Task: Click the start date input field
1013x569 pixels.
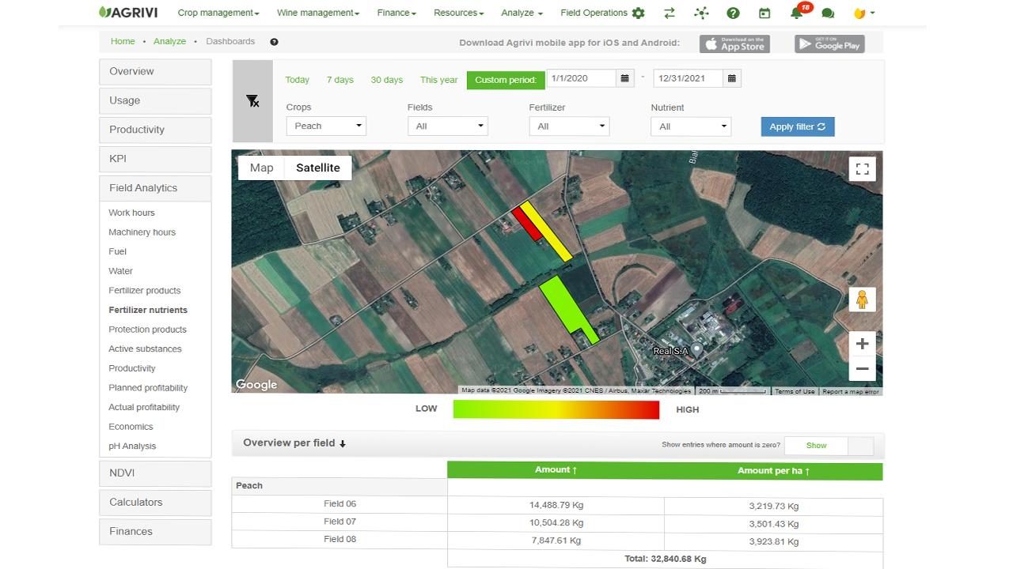Action: click(582, 78)
